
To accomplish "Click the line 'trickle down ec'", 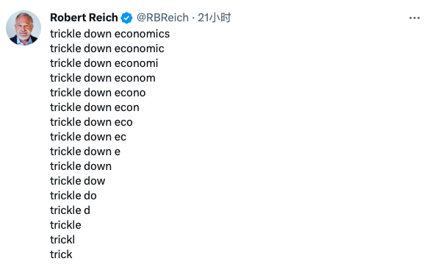I will [88, 137].
